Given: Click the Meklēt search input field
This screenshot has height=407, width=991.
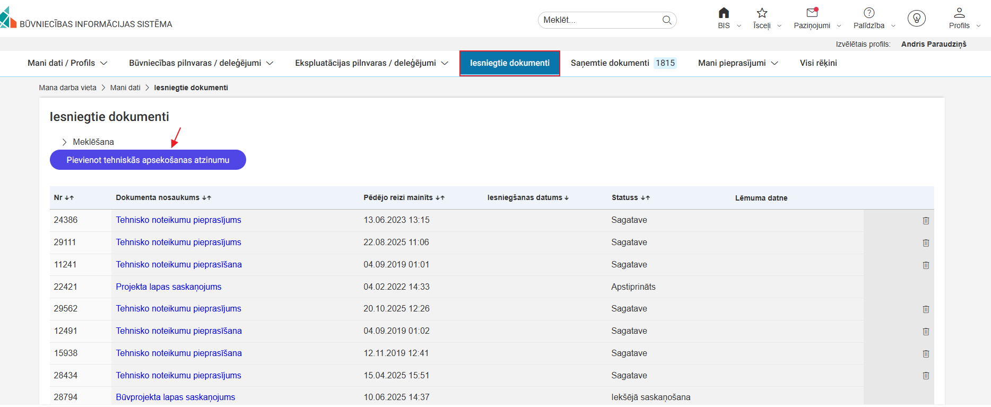Looking at the screenshot, I should point(599,20).
